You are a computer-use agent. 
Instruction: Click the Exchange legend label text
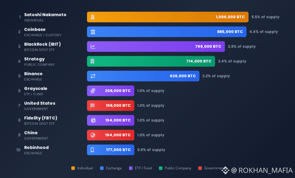tap(114, 168)
